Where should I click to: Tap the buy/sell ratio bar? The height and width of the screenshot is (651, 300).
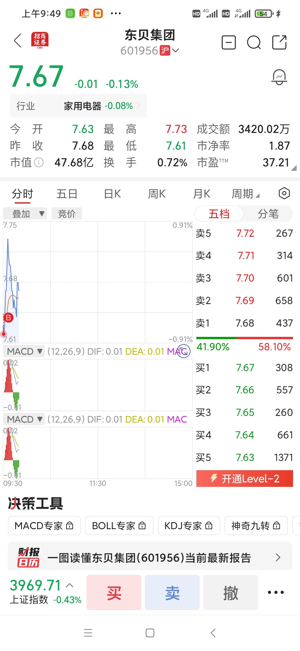(245, 338)
